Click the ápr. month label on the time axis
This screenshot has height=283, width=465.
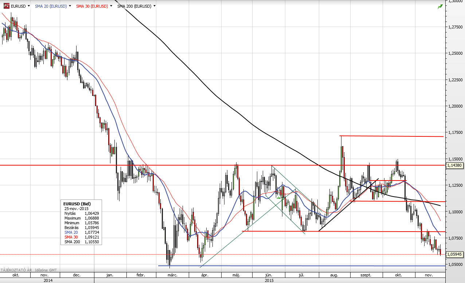(x=205, y=275)
